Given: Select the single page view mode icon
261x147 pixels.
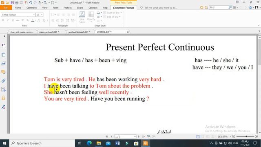Looking at the screenshot, I should [x=198, y=136].
